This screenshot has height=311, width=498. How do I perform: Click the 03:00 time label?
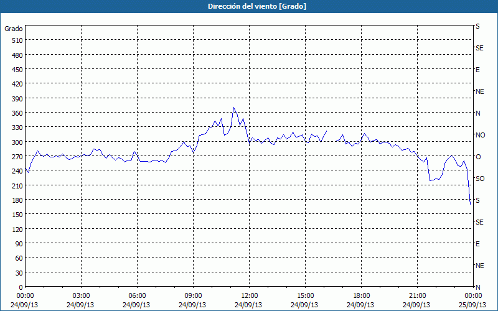(x=82, y=296)
